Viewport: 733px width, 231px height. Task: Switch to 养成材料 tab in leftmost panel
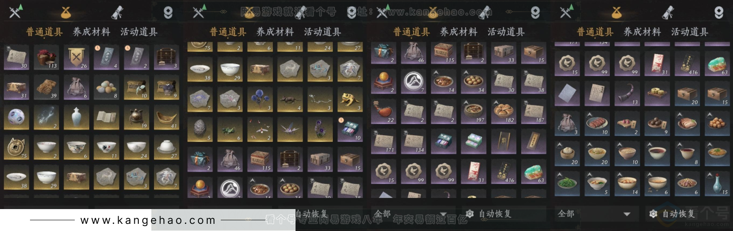(91, 32)
